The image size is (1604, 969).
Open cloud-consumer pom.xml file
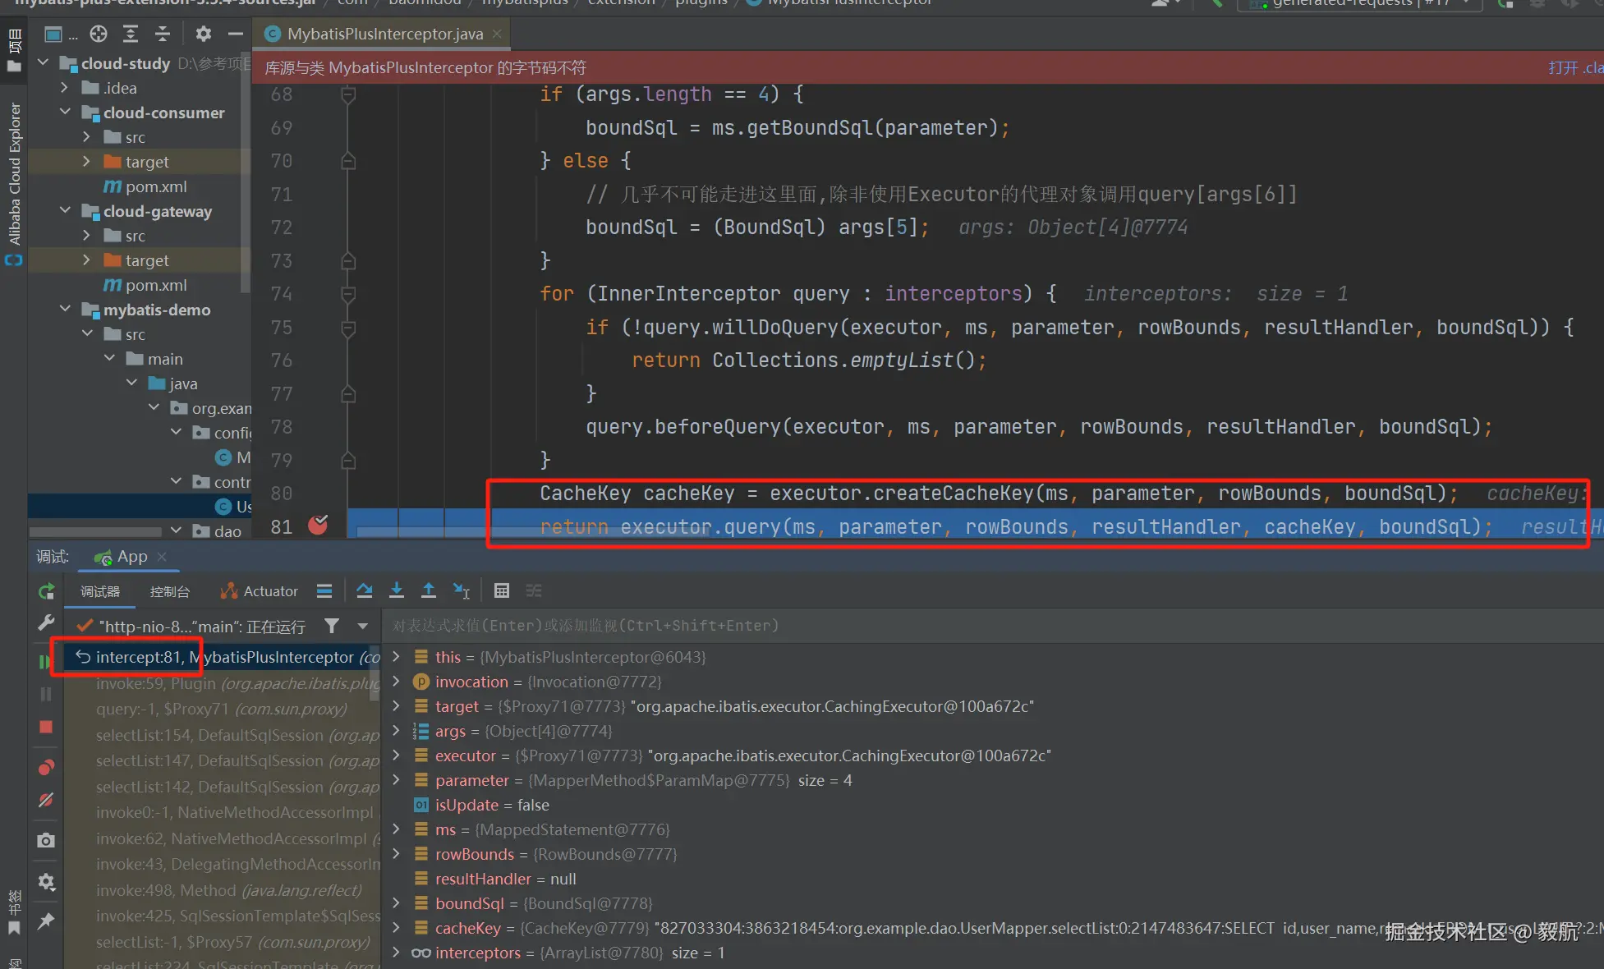(x=145, y=186)
